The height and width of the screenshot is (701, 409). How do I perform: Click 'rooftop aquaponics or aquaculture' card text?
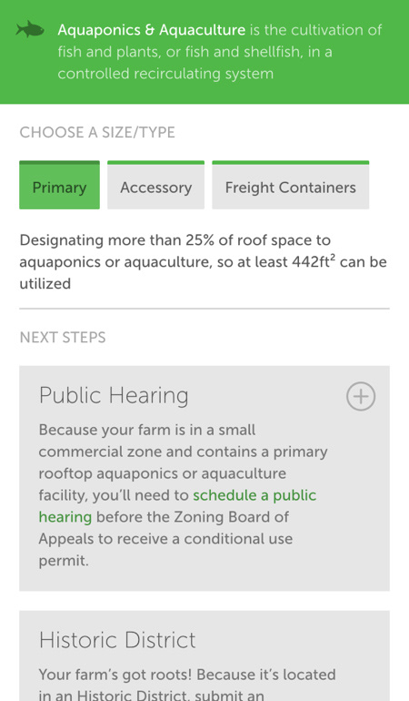(163, 473)
